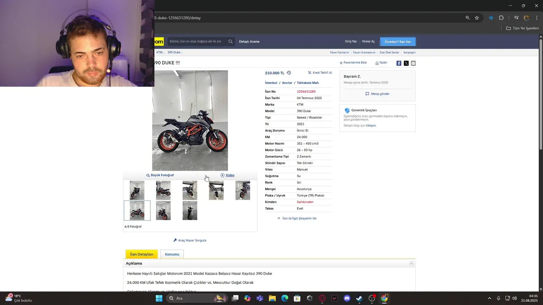Open Detaylı Arama advanced search
The height and width of the screenshot is (305, 543).
click(x=249, y=42)
